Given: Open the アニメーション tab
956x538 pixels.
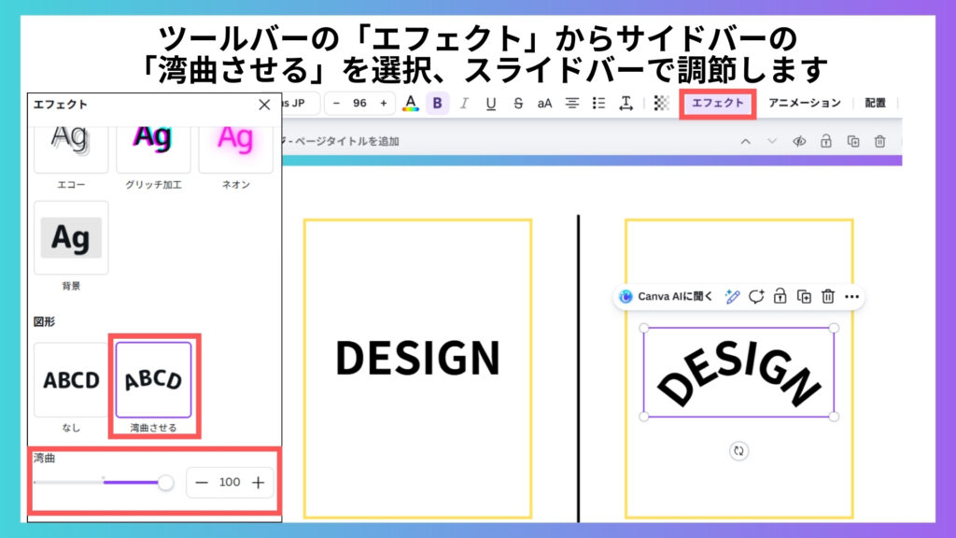Looking at the screenshot, I should pos(804,104).
